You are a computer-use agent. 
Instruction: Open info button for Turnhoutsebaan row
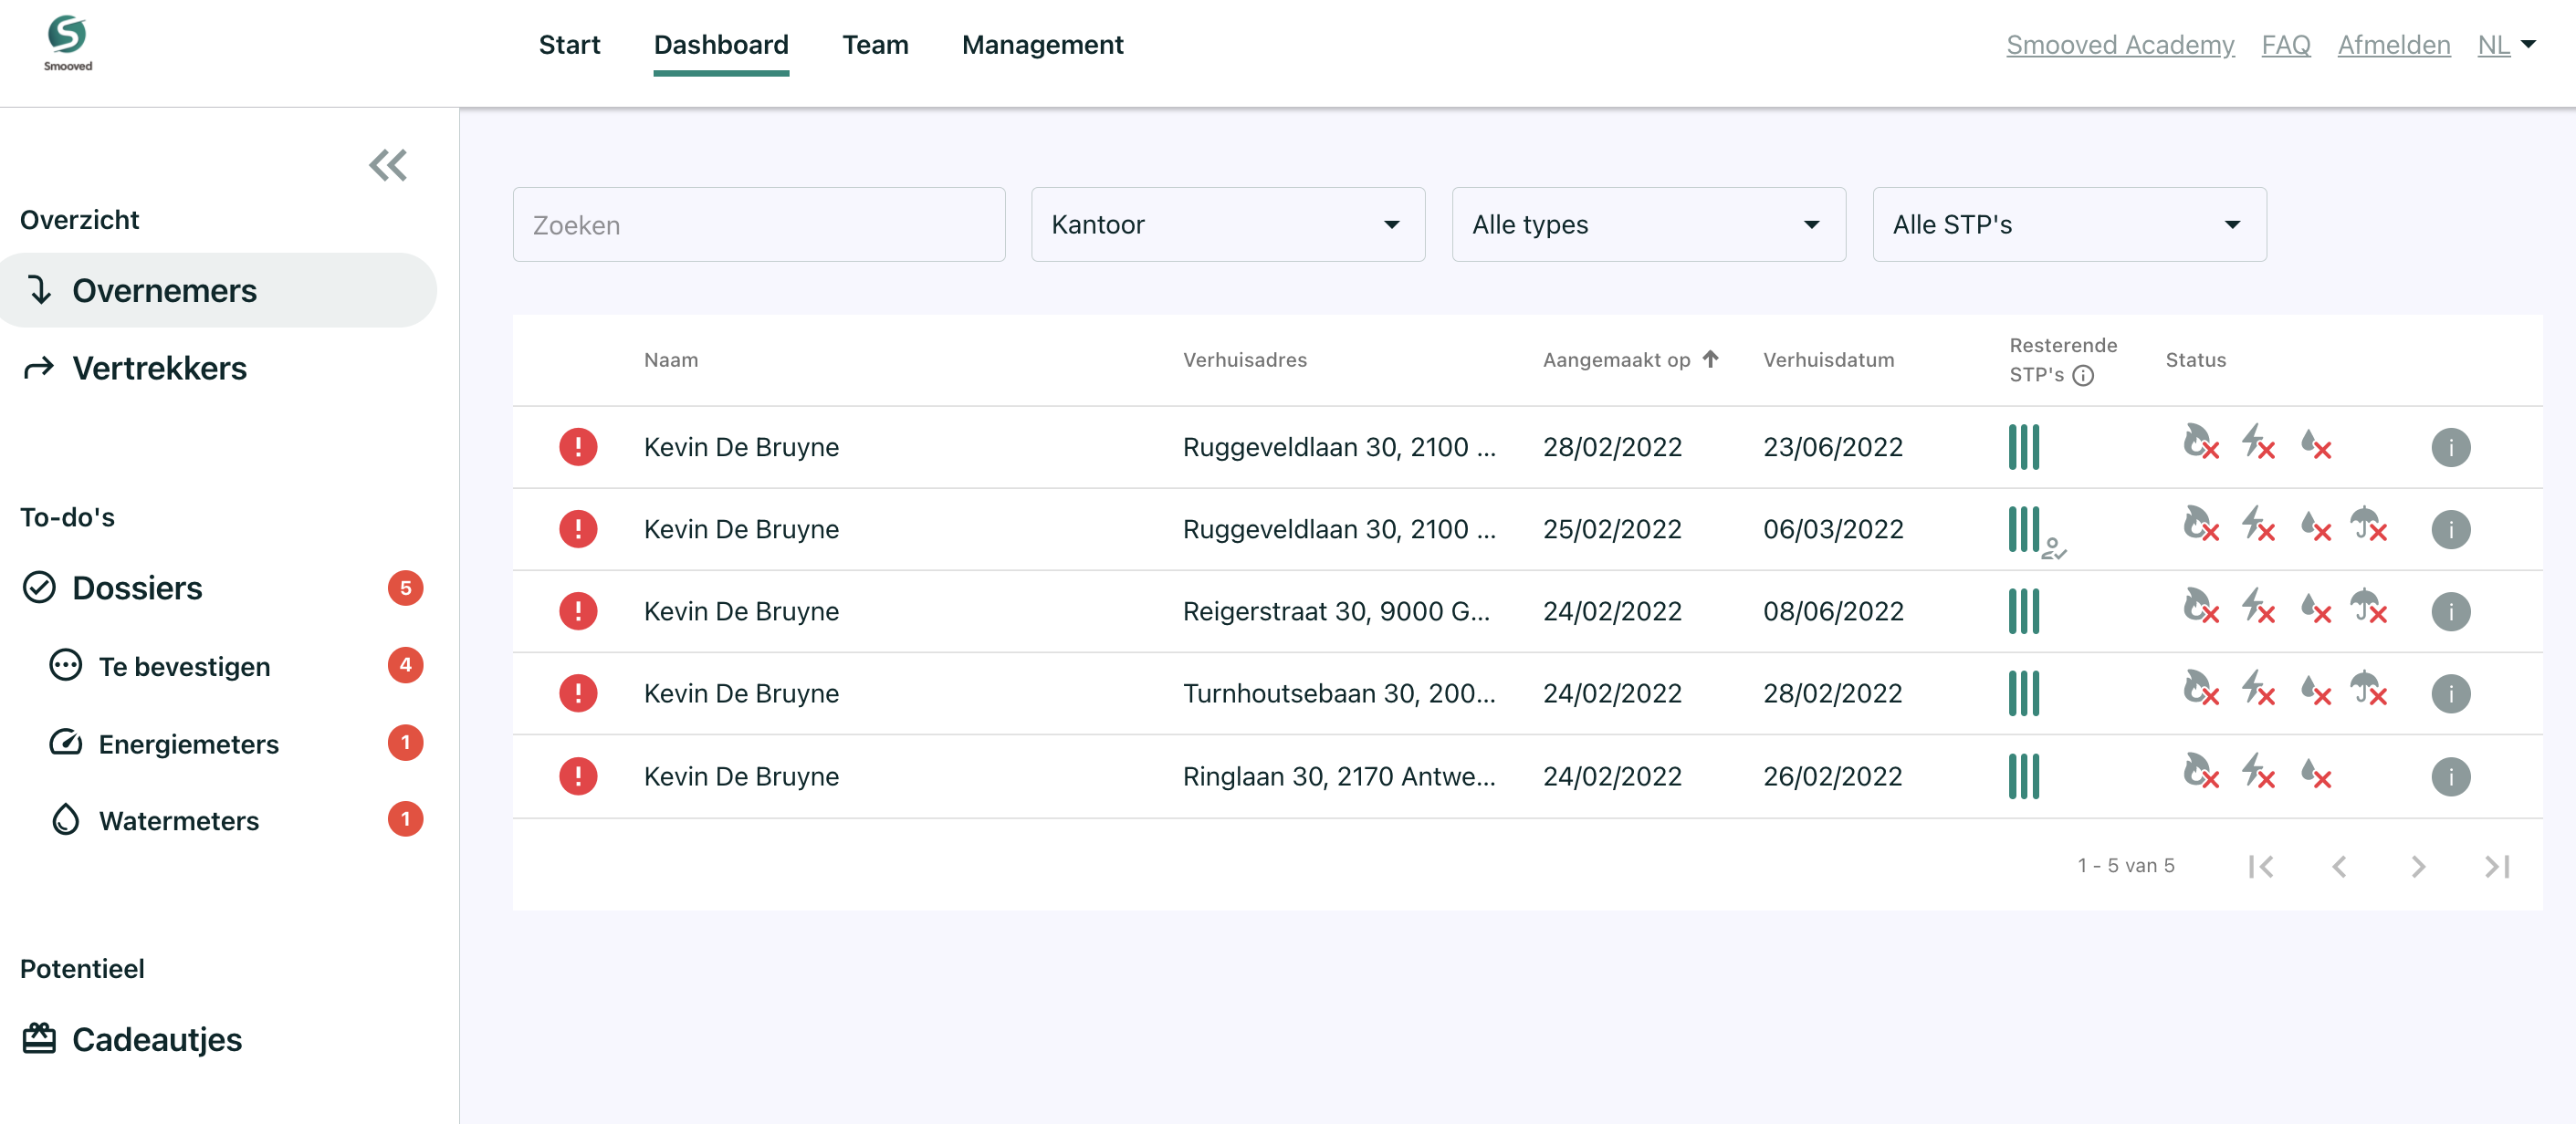click(x=2451, y=693)
